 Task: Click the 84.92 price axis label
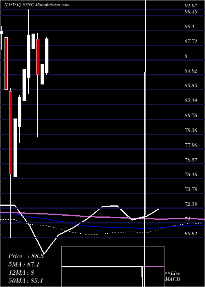191,71
